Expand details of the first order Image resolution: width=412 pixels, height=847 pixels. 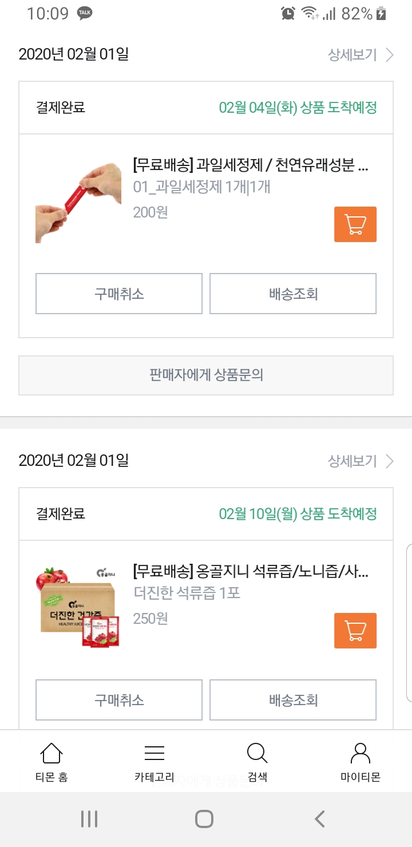click(x=360, y=55)
